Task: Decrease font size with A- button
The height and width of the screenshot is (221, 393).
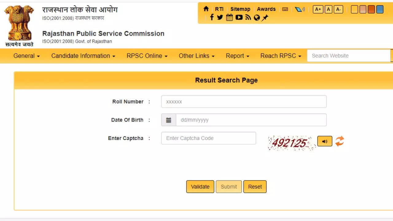Action: coord(338,10)
